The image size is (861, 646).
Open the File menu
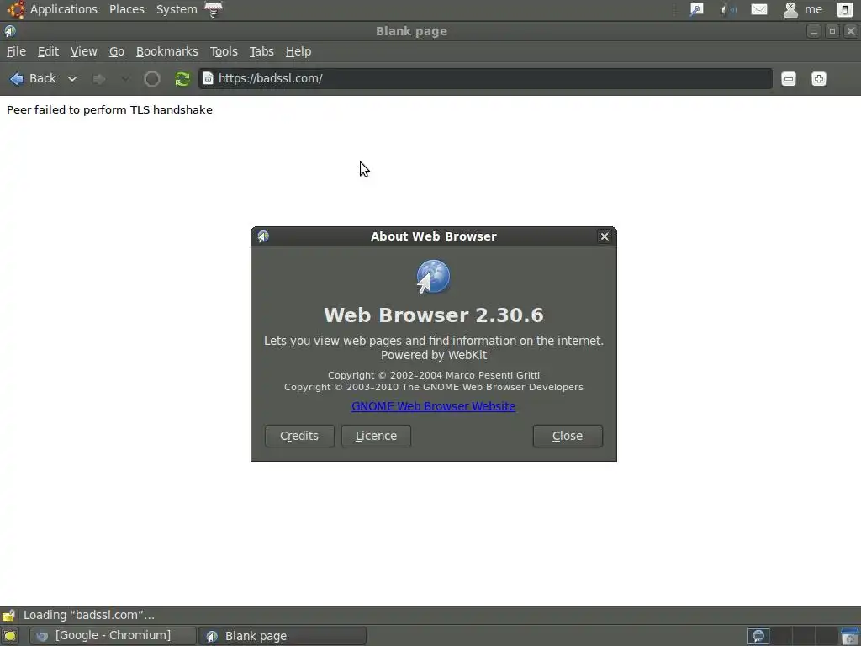coord(16,51)
